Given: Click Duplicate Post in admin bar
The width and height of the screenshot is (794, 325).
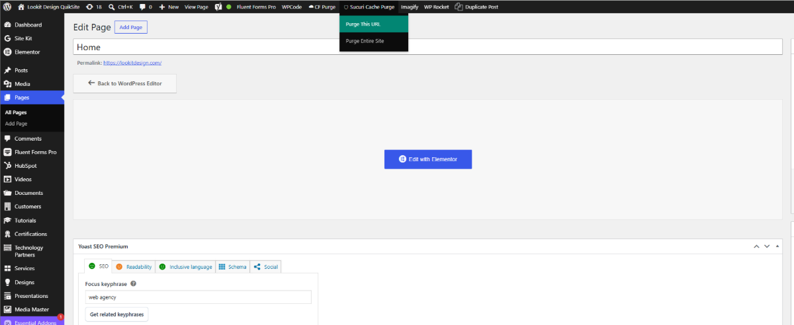Looking at the screenshot, I should [476, 7].
